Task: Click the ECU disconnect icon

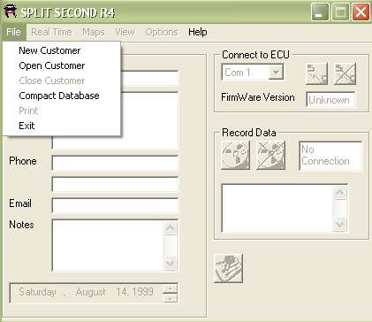Action: 345,73
